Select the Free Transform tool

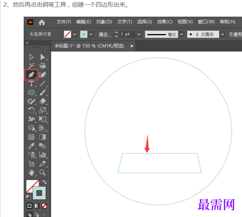43,119
